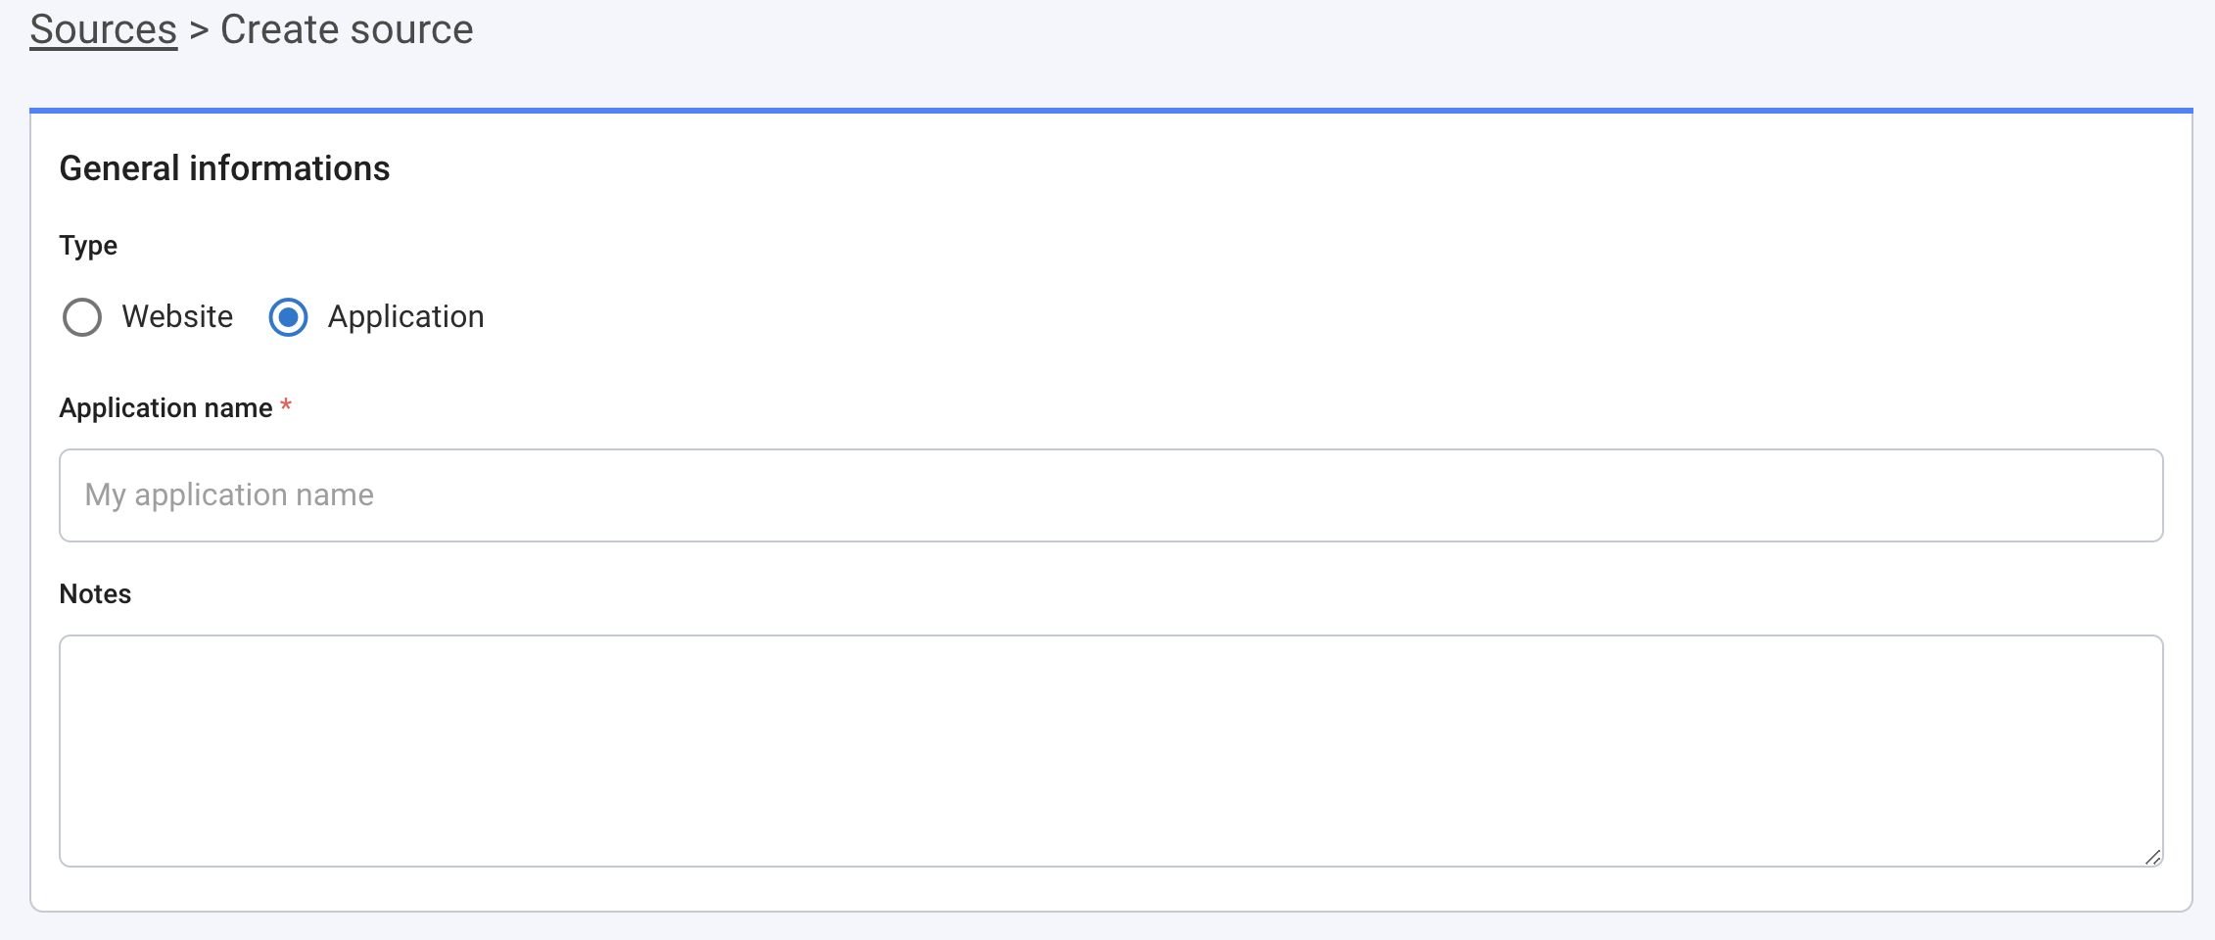Click the Type field label
Image resolution: width=2215 pixels, height=940 pixels.
88,245
